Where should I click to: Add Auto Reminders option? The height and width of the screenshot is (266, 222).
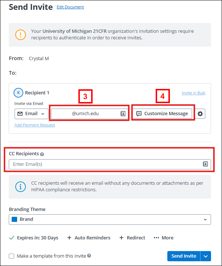[89, 238]
